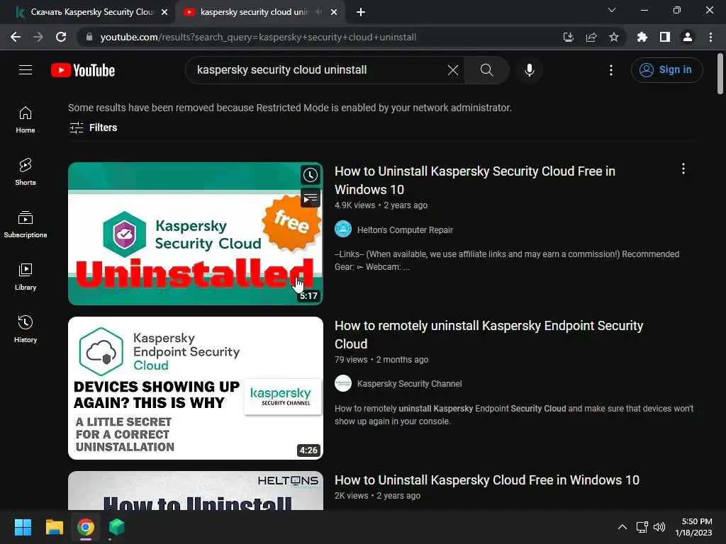Play the Heltons How to Uninstall thumbnail
This screenshot has height=544, width=726.
tap(196, 491)
